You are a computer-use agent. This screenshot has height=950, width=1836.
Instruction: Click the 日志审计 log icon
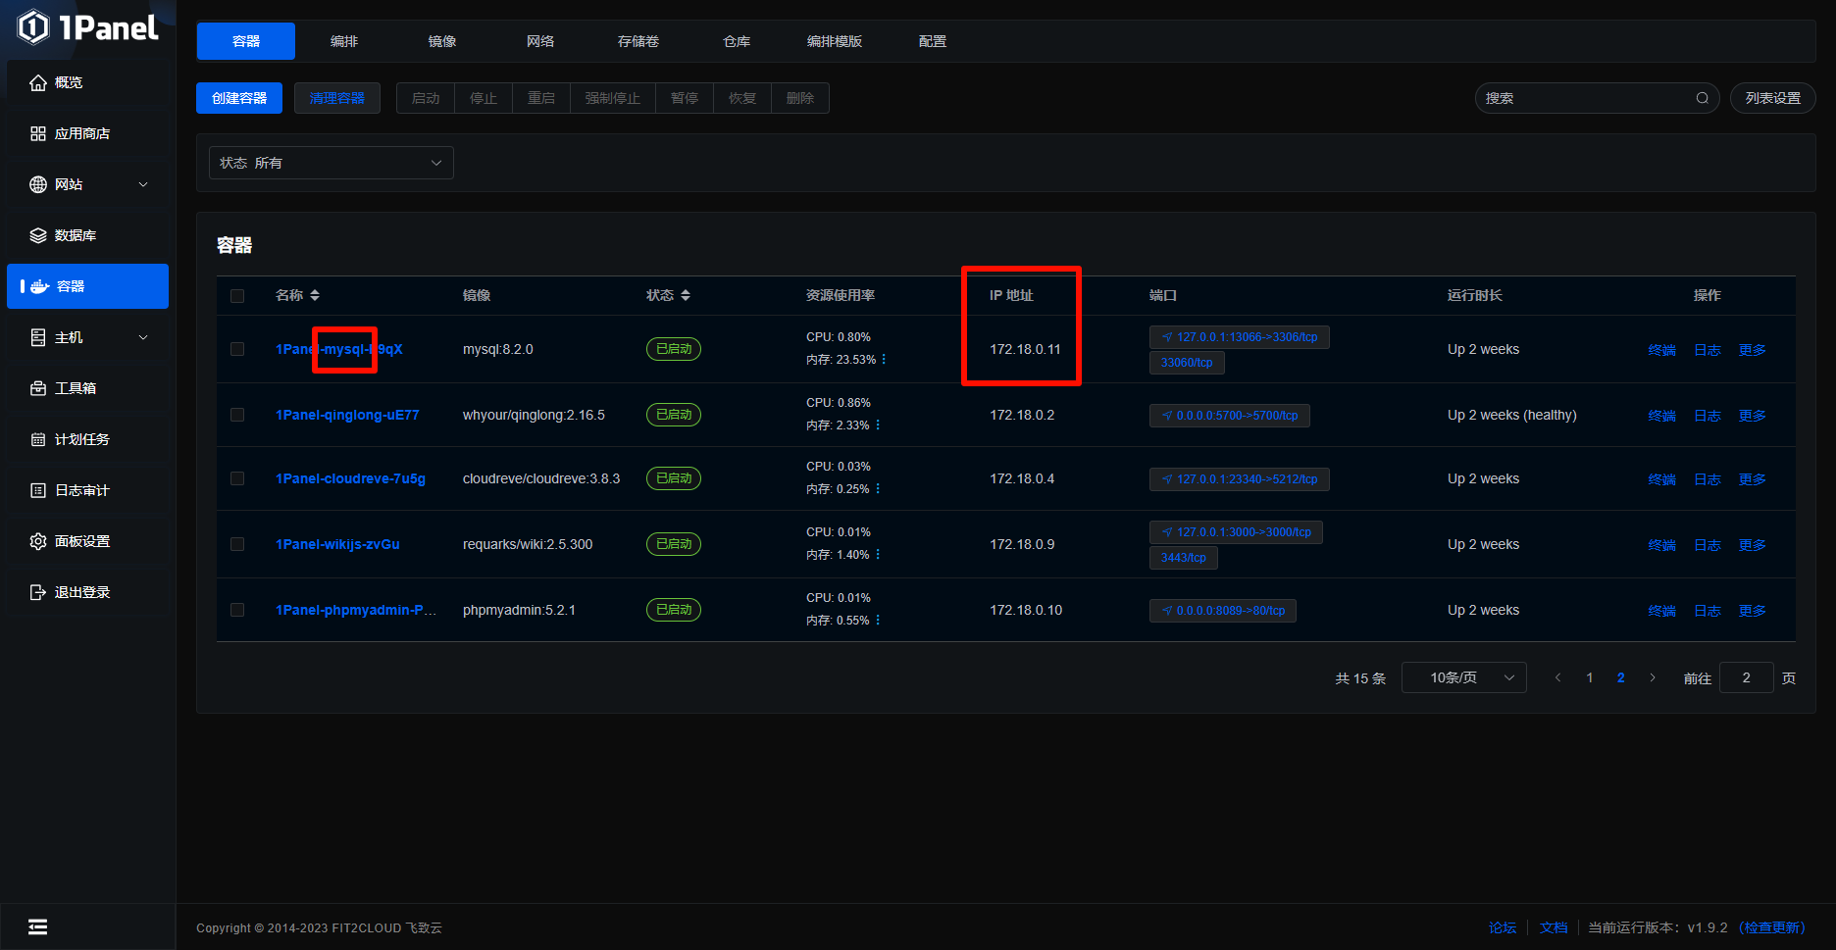pos(38,491)
